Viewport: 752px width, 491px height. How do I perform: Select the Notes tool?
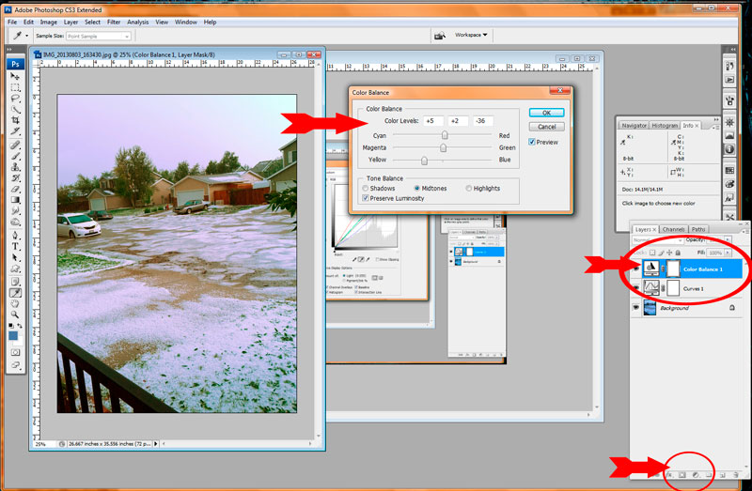tap(15, 283)
